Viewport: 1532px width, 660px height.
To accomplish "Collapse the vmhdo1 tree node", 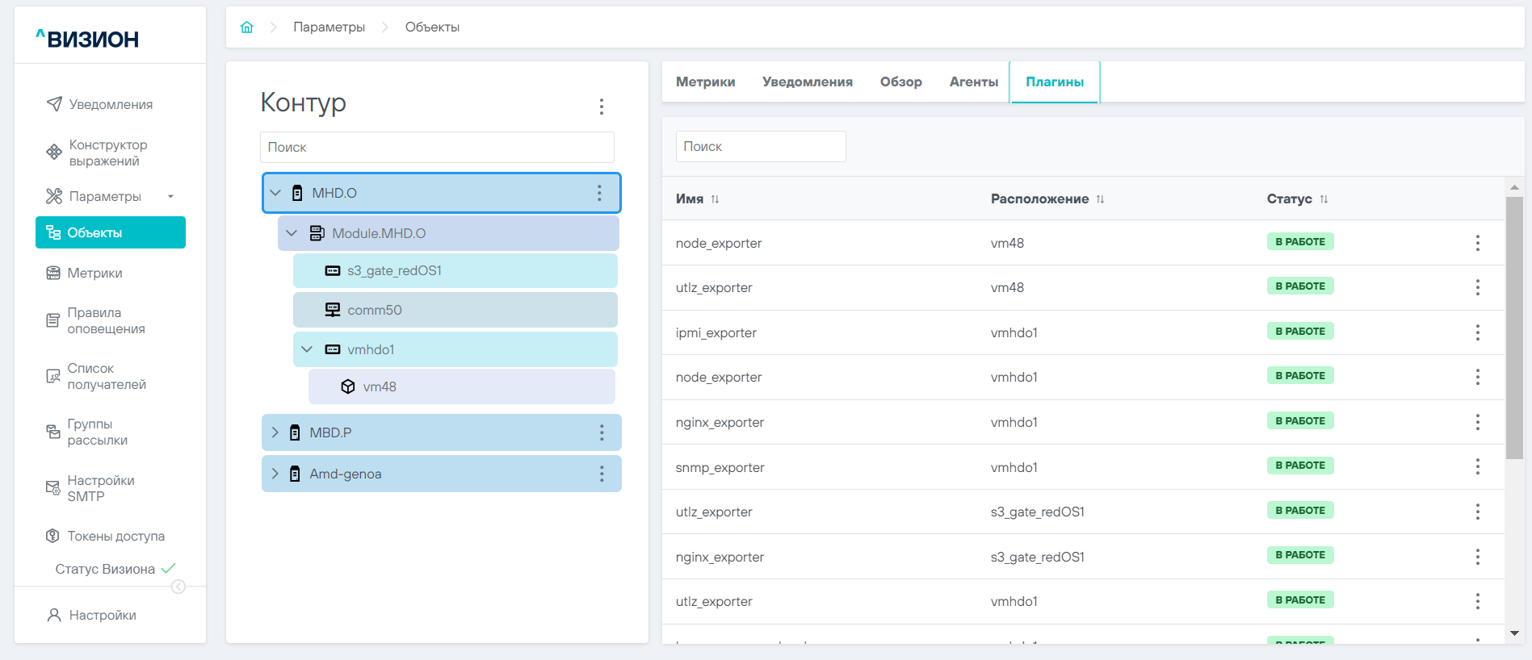I will (x=307, y=349).
